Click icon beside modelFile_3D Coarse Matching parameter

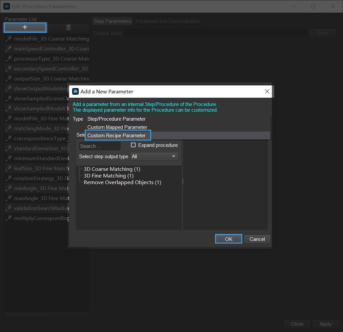tap(9, 39)
